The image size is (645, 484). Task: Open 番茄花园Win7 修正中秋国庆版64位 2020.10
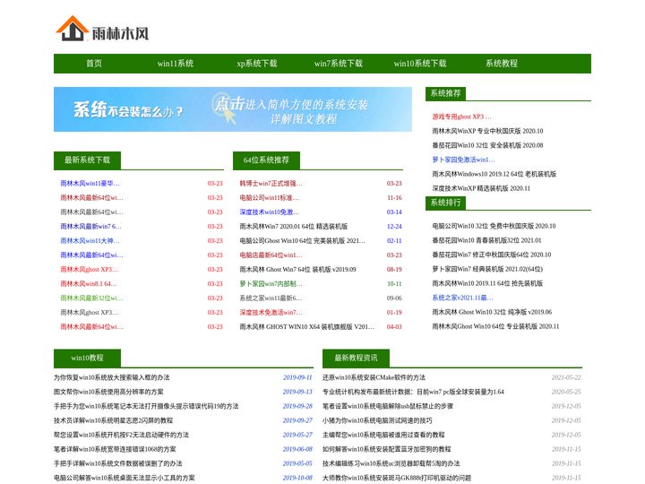tap(492, 255)
